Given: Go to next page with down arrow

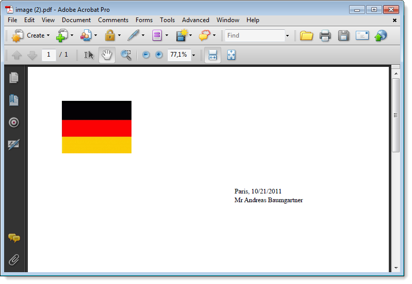Looking at the screenshot, I should click(x=32, y=55).
